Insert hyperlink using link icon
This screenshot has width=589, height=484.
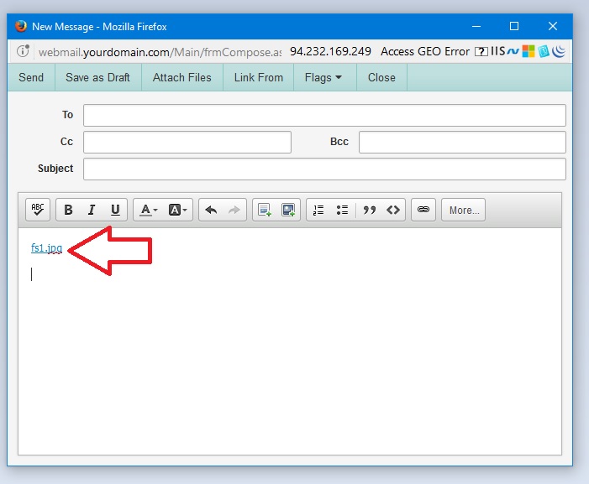(x=423, y=210)
